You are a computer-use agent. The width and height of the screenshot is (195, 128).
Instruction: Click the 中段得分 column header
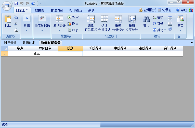coord(120,48)
